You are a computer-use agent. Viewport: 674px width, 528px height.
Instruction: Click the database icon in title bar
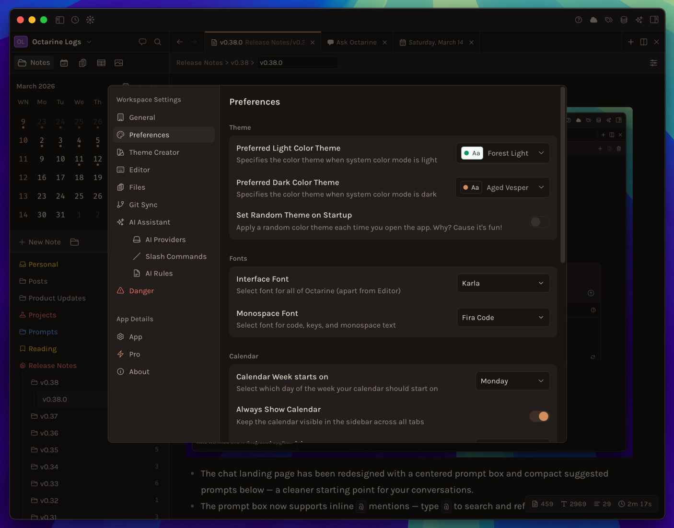coord(624,20)
